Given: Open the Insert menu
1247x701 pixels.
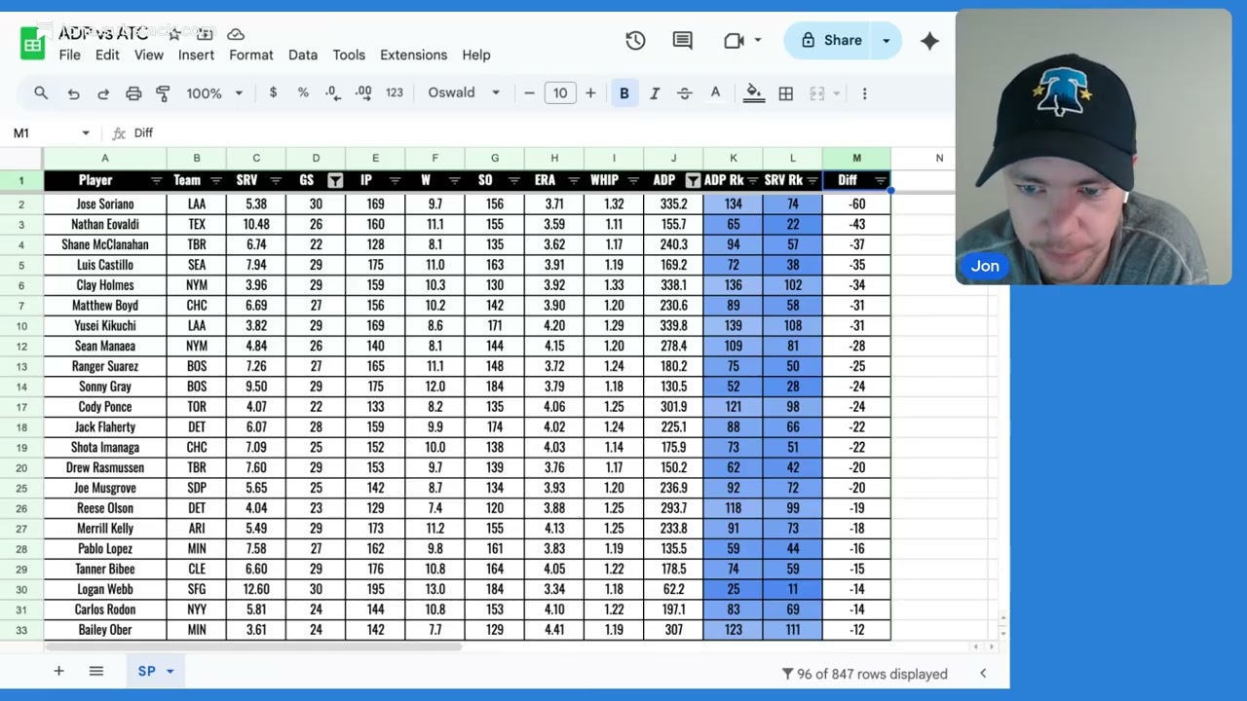Looking at the screenshot, I should click(x=196, y=55).
